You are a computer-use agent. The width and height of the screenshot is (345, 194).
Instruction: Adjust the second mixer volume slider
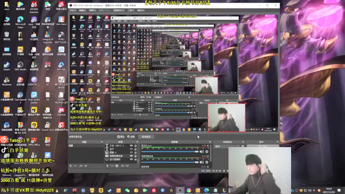169,162
